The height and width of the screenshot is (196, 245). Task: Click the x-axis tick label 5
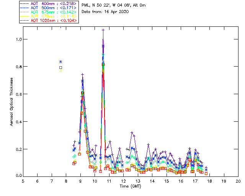(23, 181)
